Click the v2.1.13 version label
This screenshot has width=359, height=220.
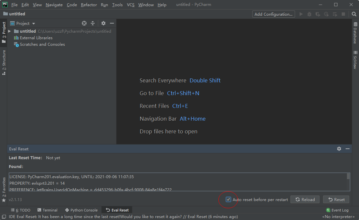tap(15, 200)
